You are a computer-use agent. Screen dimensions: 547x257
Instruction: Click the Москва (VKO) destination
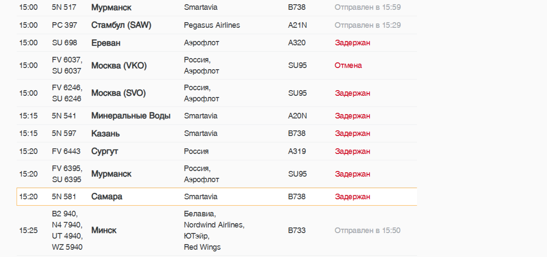point(119,65)
